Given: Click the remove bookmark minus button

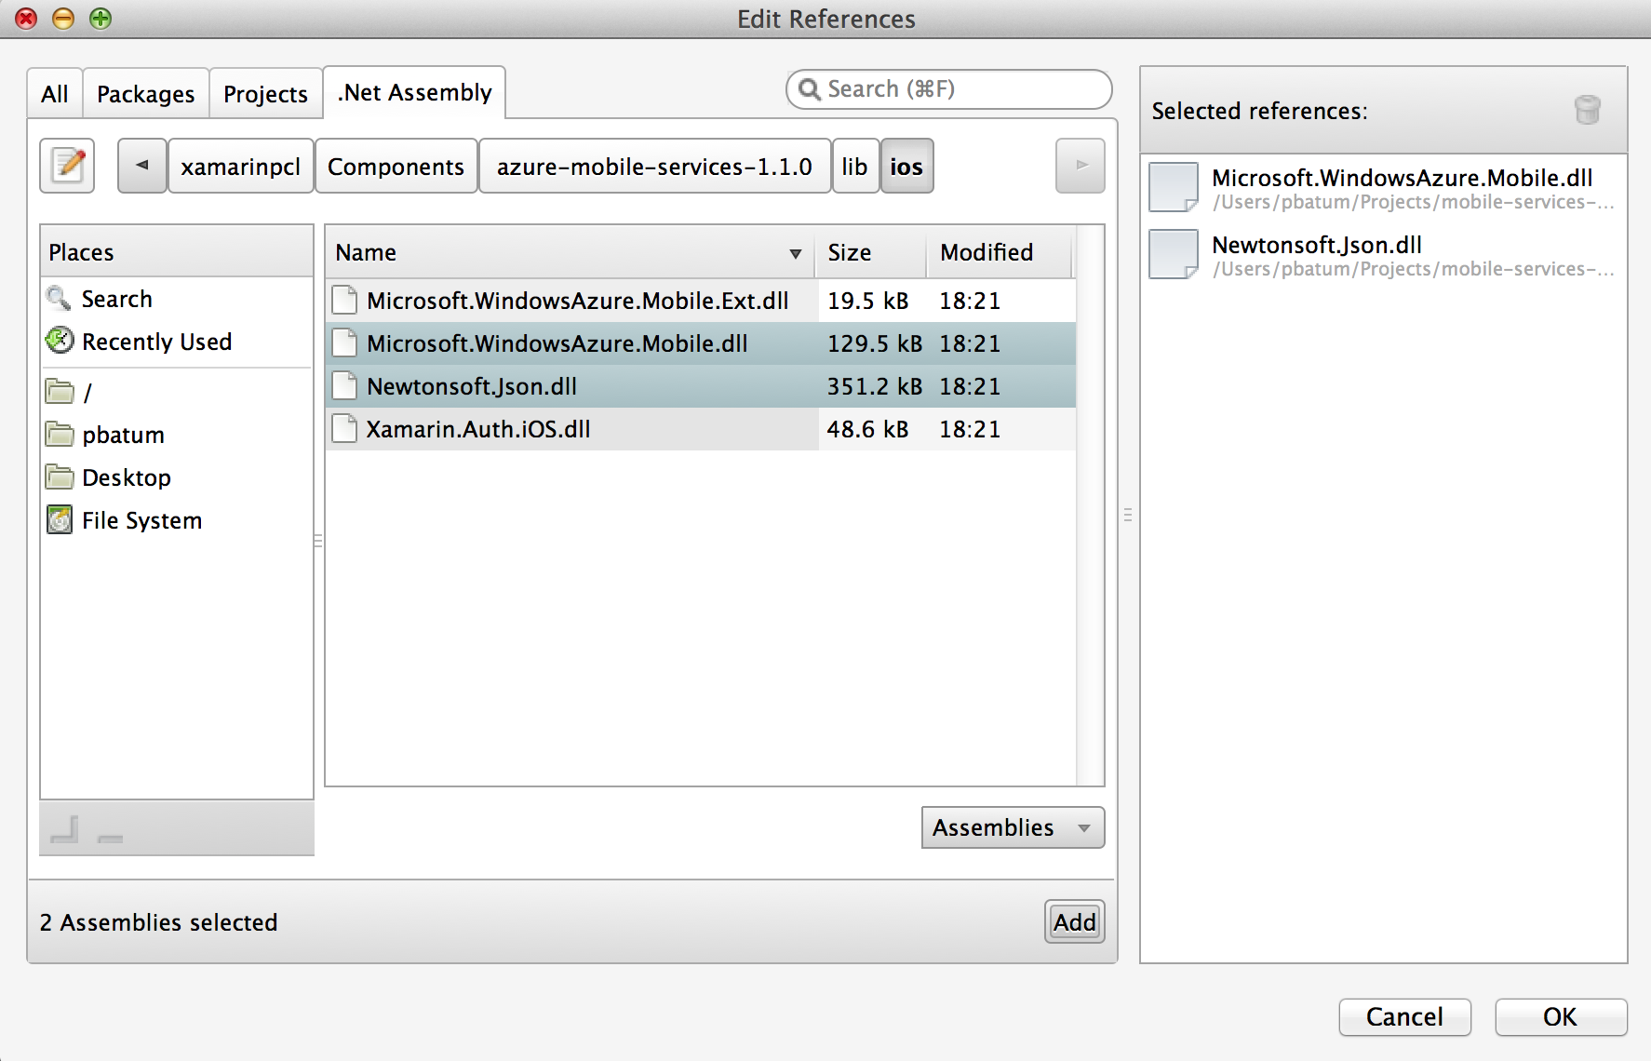Looking at the screenshot, I should coord(110,838).
